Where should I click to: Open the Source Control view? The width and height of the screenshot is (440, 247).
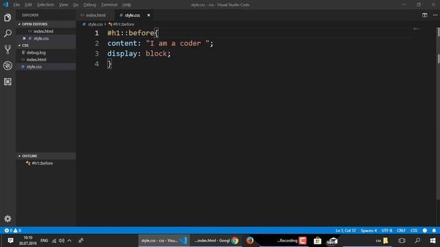[x=8, y=49]
